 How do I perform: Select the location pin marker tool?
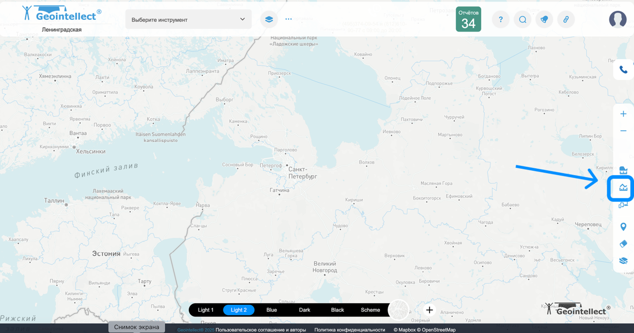coord(623,227)
